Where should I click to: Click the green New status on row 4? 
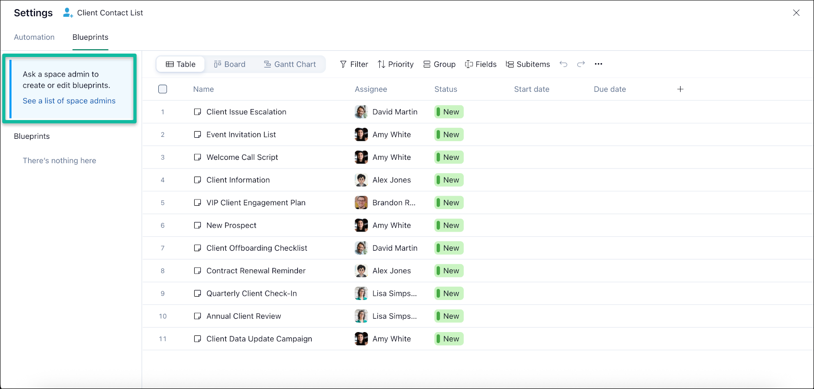pyautogui.click(x=449, y=180)
